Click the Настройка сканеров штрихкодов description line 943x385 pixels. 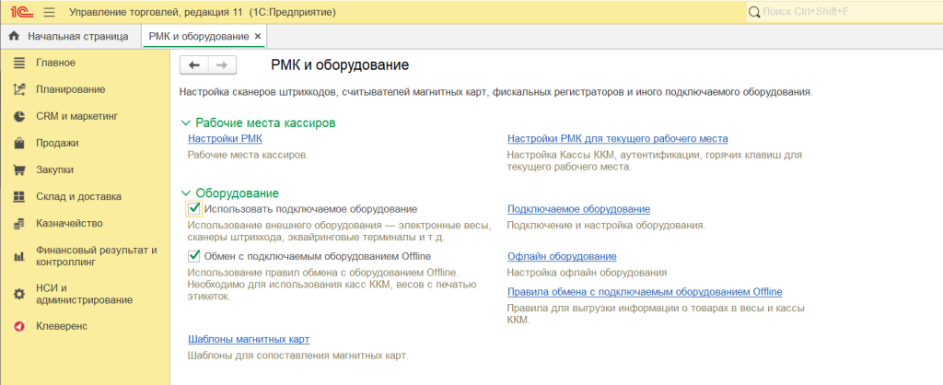pyautogui.click(x=496, y=93)
